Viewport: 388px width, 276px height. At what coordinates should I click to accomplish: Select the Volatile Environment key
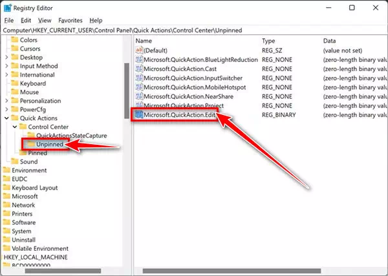coord(40,249)
